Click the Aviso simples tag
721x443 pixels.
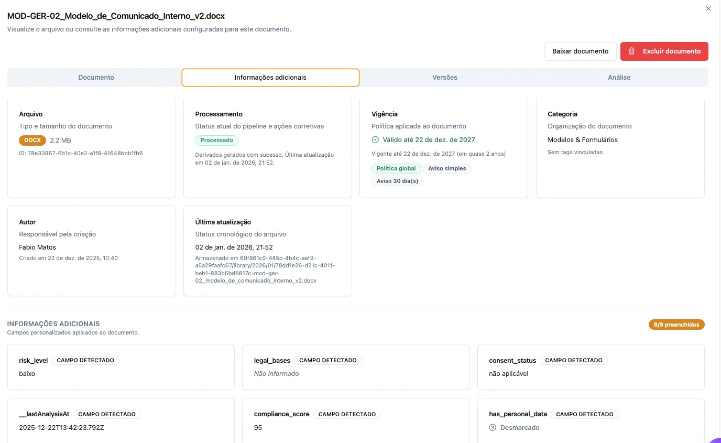point(447,169)
